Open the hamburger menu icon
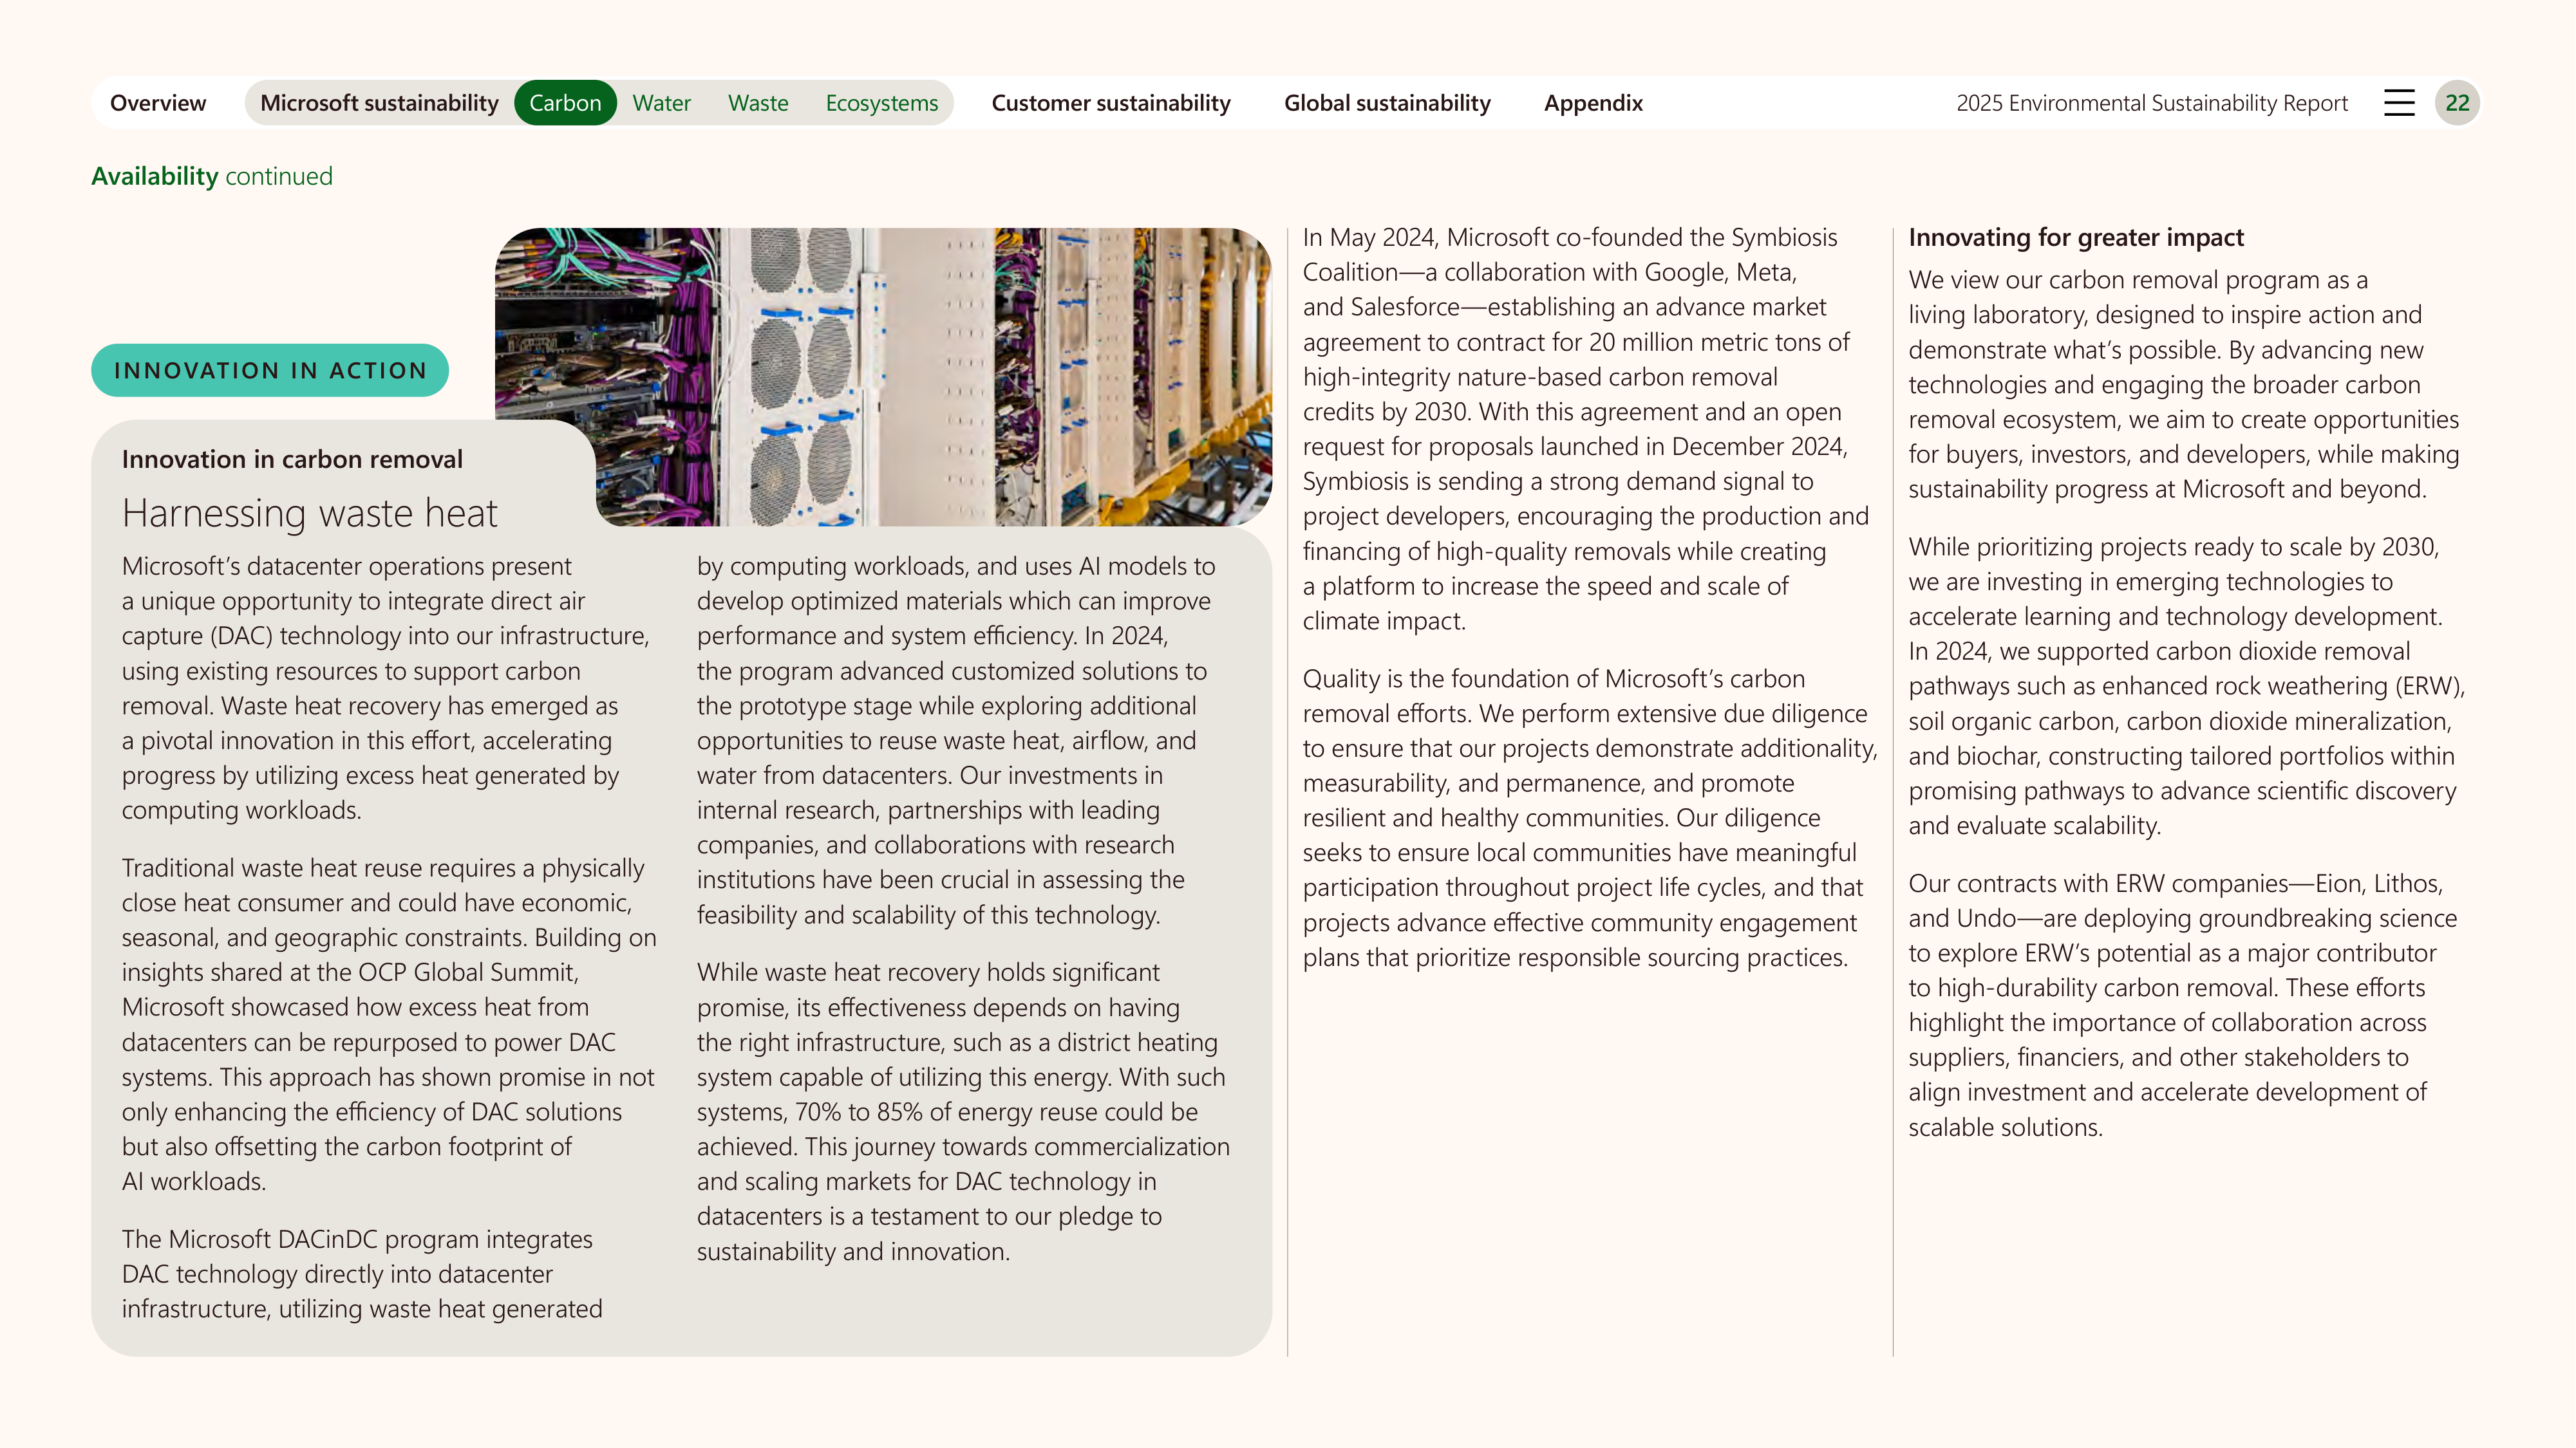The image size is (2576, 1448). (2399, 103)
